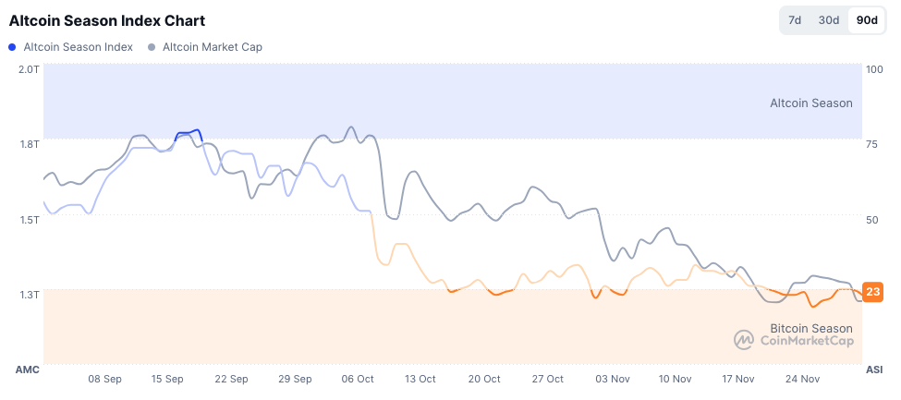Open the CoinMarketCap watermark text
901x400 pixels.
(806, 341)
